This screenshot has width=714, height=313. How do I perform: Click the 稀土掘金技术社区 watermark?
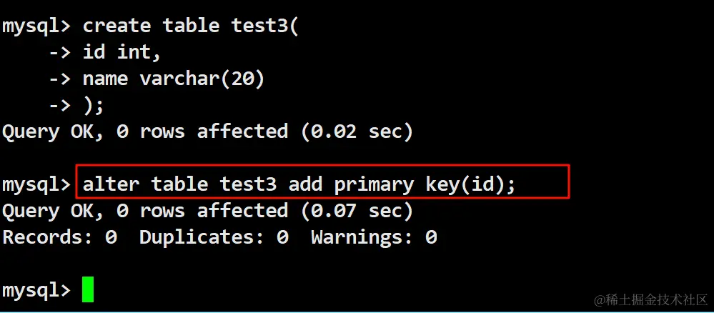pyautogui.click(x=647, y=297)
